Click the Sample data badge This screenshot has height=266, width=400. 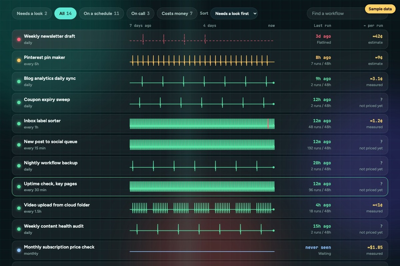tap(380, 9)
